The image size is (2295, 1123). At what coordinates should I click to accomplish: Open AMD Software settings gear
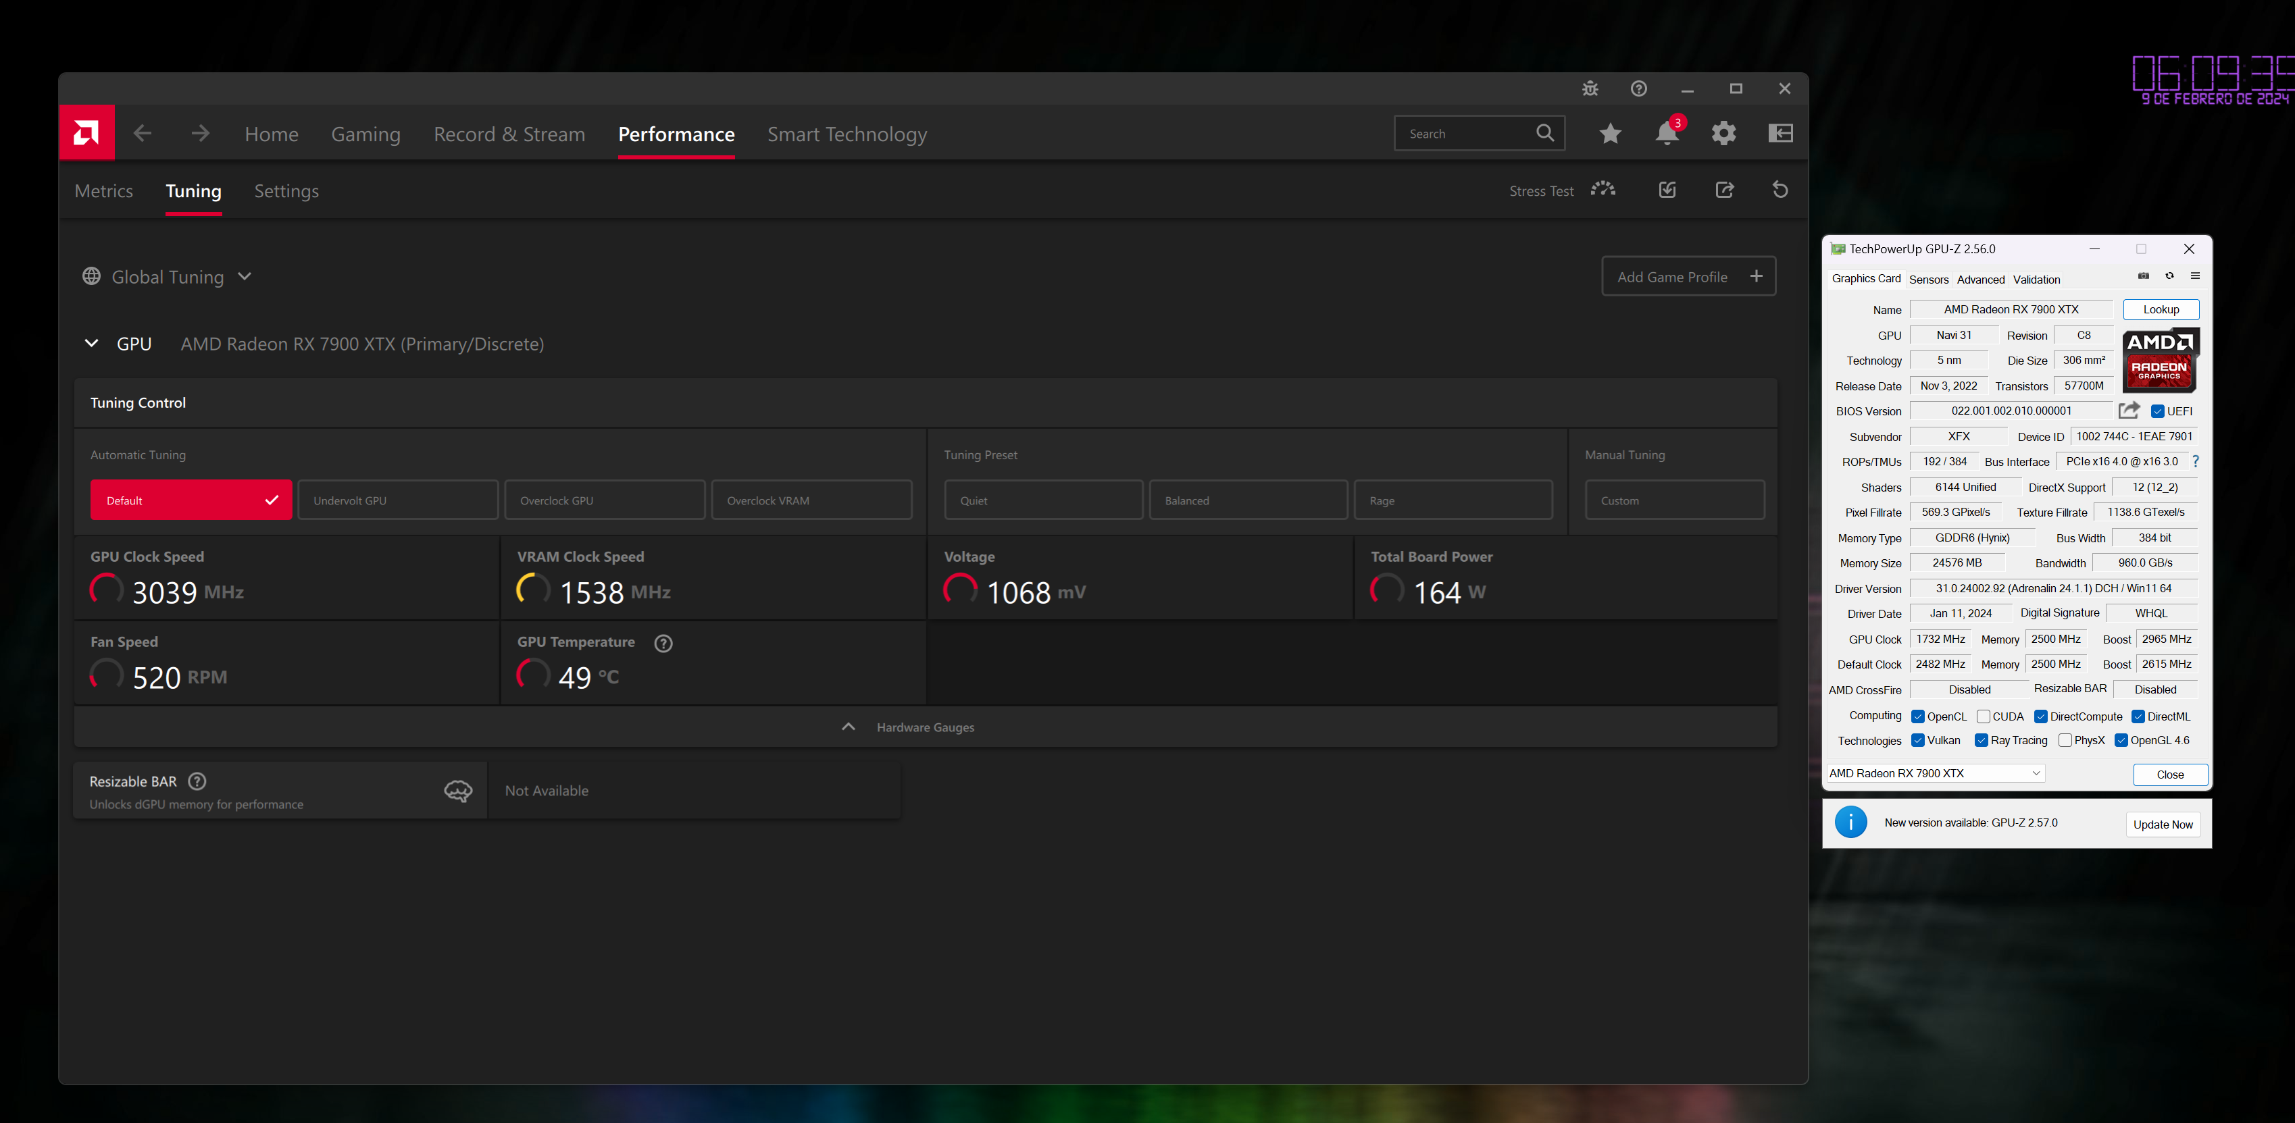tap(1724, 134)
